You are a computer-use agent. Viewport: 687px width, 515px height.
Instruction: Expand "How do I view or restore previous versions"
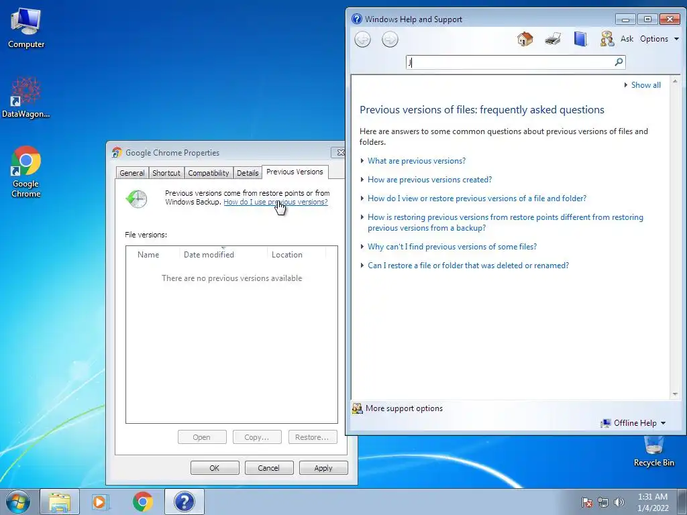coord(477,198)
